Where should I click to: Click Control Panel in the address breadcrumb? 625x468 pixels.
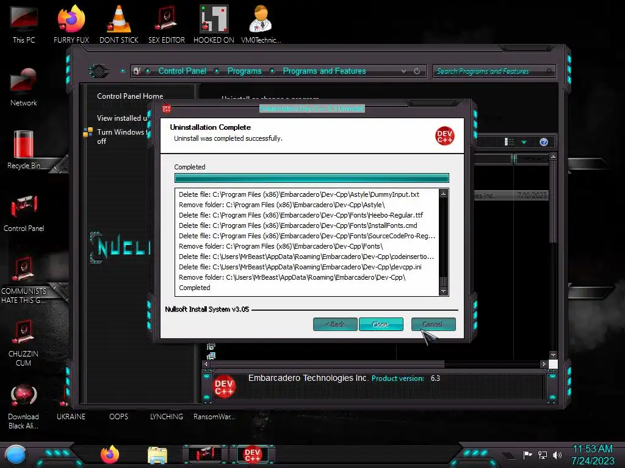click(182, 71)
